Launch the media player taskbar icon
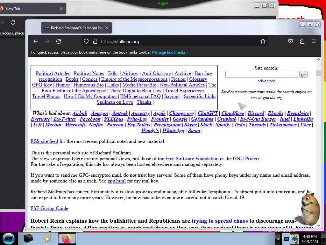Screen dimensions: 326x245 coord(47,239)
